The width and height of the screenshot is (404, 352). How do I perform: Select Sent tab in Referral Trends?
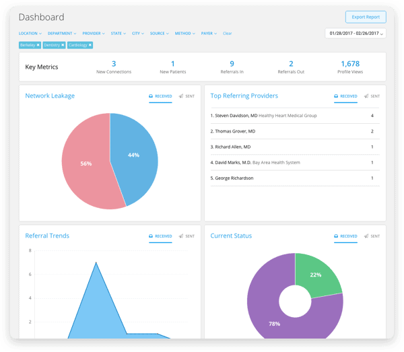coord(187,236)
